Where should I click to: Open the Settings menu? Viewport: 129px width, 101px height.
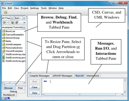(35, 8)
